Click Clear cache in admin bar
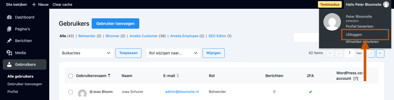The image size is (394, 100). (62, 5)
